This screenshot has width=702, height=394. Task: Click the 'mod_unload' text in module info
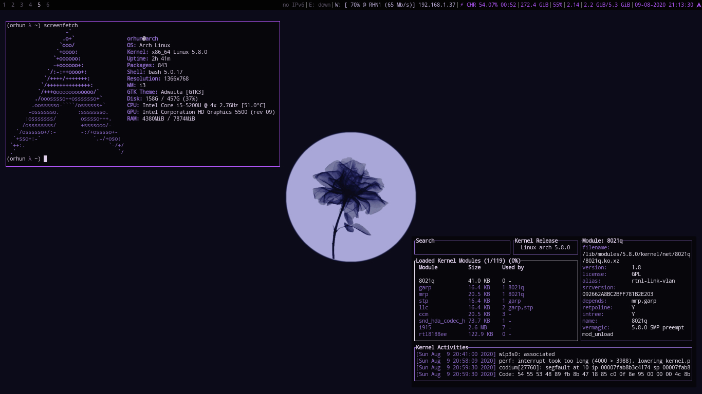598,334
